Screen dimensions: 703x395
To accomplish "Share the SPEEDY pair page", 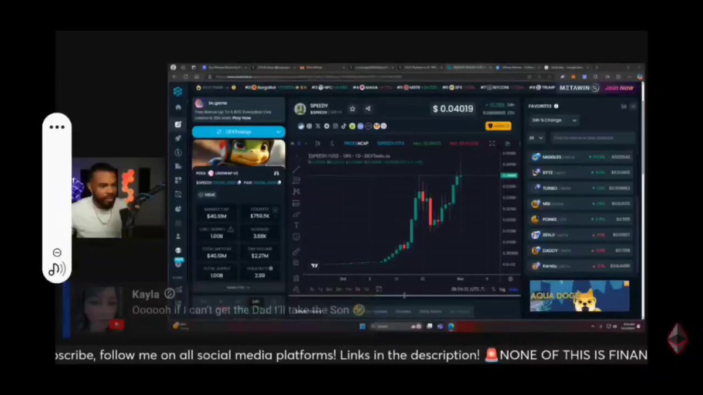I will (368, 108).
